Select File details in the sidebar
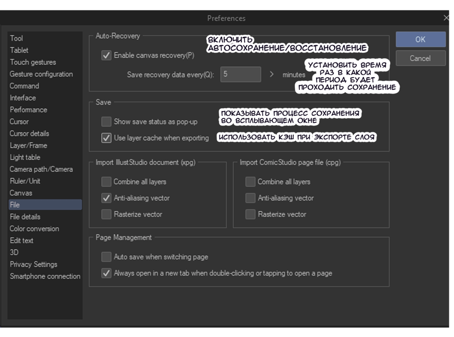The image size is (454, 337). [x=25, y=217]
